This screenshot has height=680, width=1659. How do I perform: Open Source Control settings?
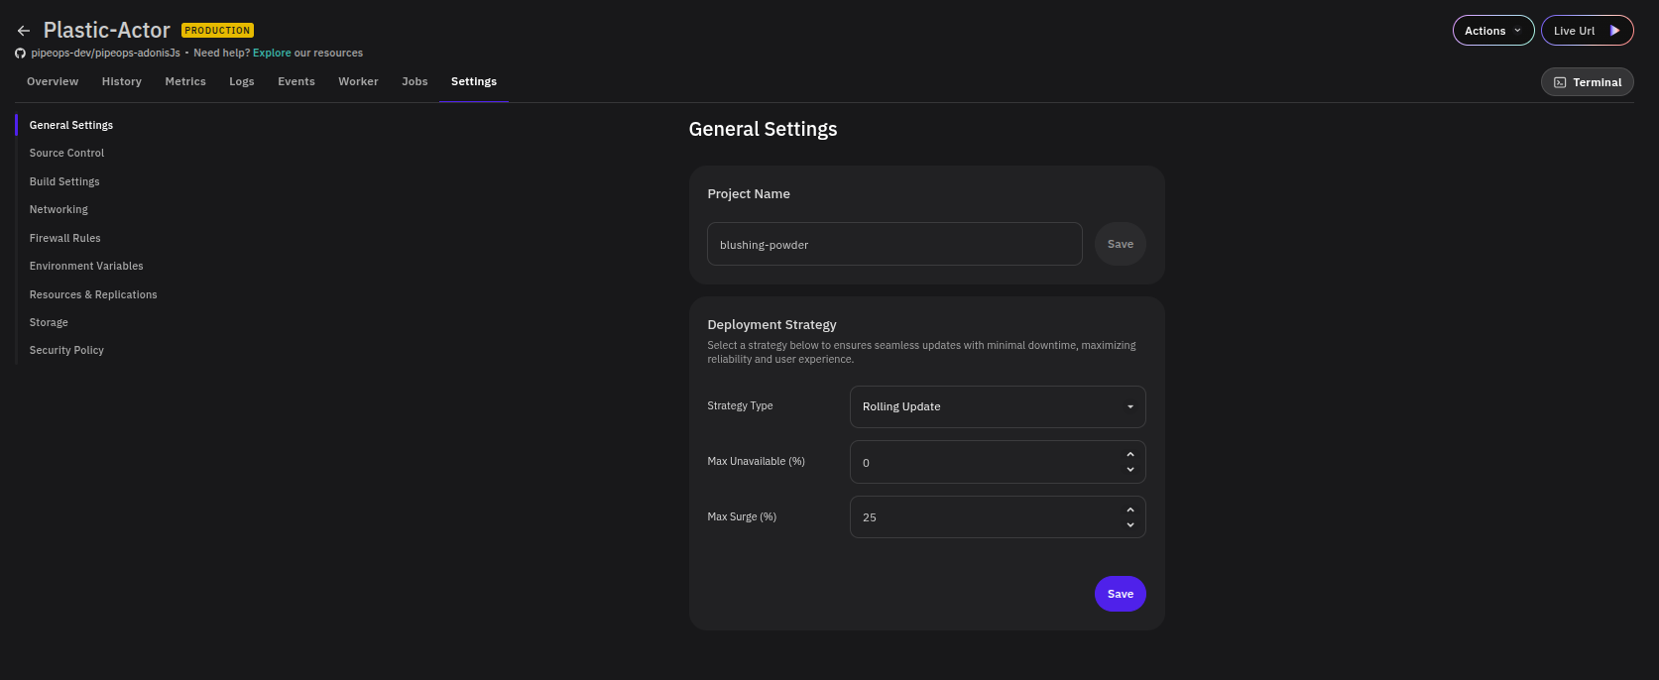(66, 153)
